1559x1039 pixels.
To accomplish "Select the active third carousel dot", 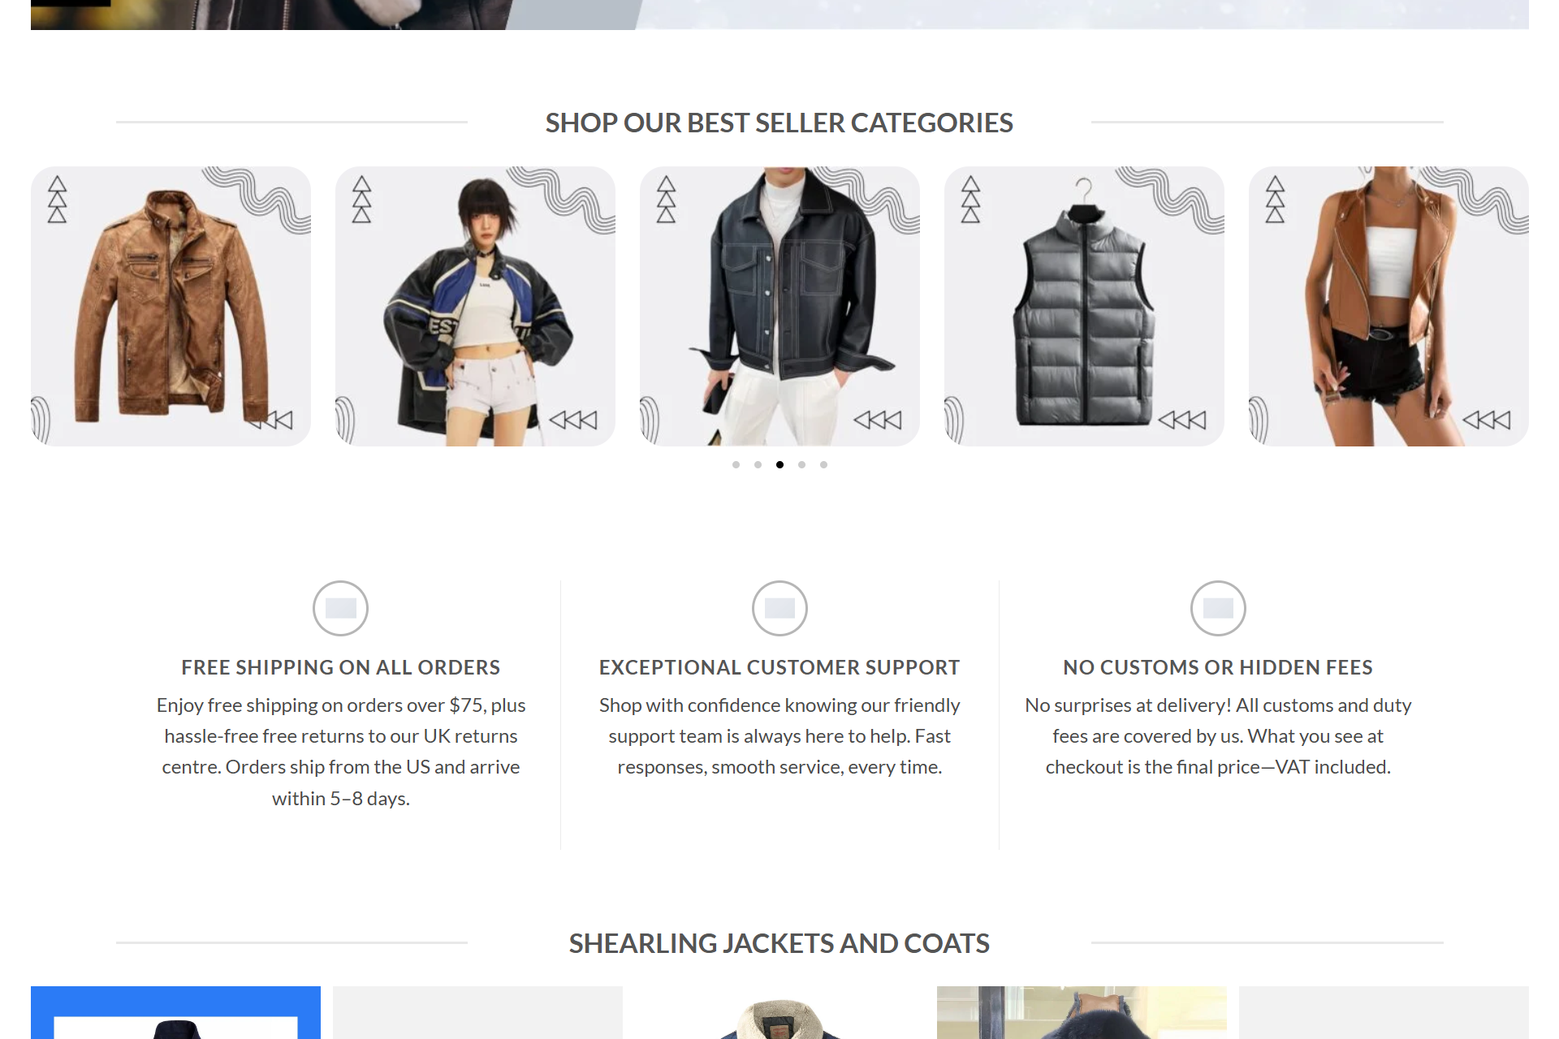I will pos(779,464).
